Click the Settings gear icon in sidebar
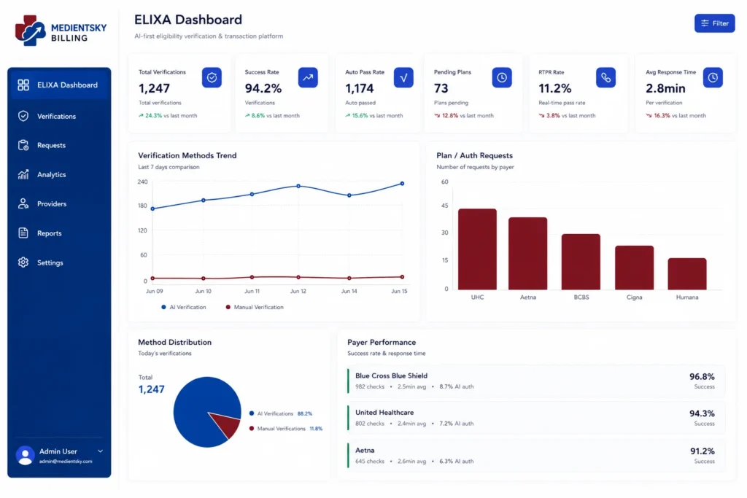Viewport: 747px width, 498px height. (x=23, y=262)
